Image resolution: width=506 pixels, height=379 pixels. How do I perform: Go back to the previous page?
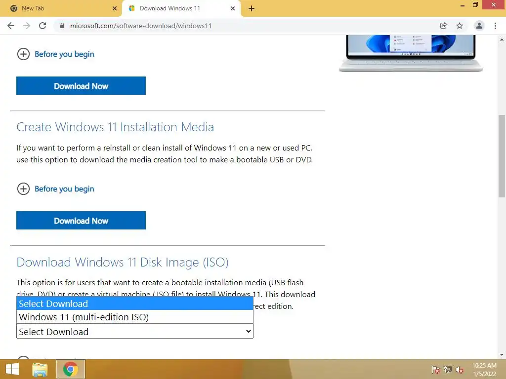click(x=11, y=26)
